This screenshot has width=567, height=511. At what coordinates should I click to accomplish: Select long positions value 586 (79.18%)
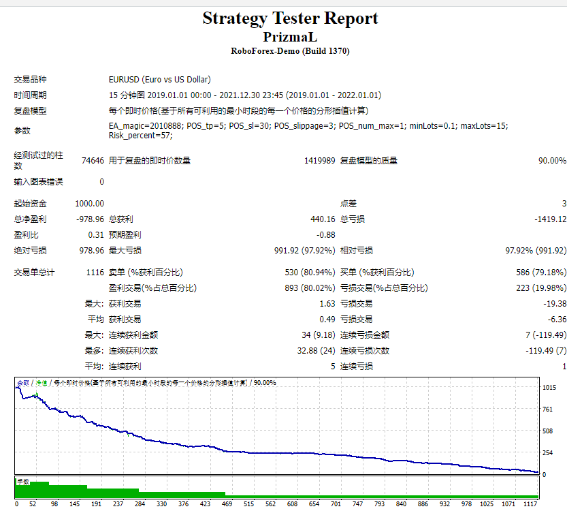tap(541, 273)
